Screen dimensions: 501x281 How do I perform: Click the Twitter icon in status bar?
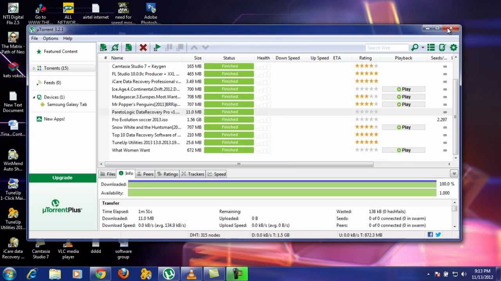point(438,235)
